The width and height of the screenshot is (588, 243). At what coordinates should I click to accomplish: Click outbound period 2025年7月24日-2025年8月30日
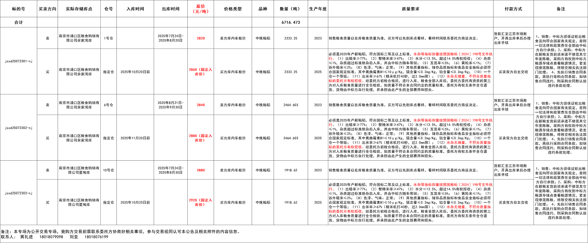coord(171,170)
